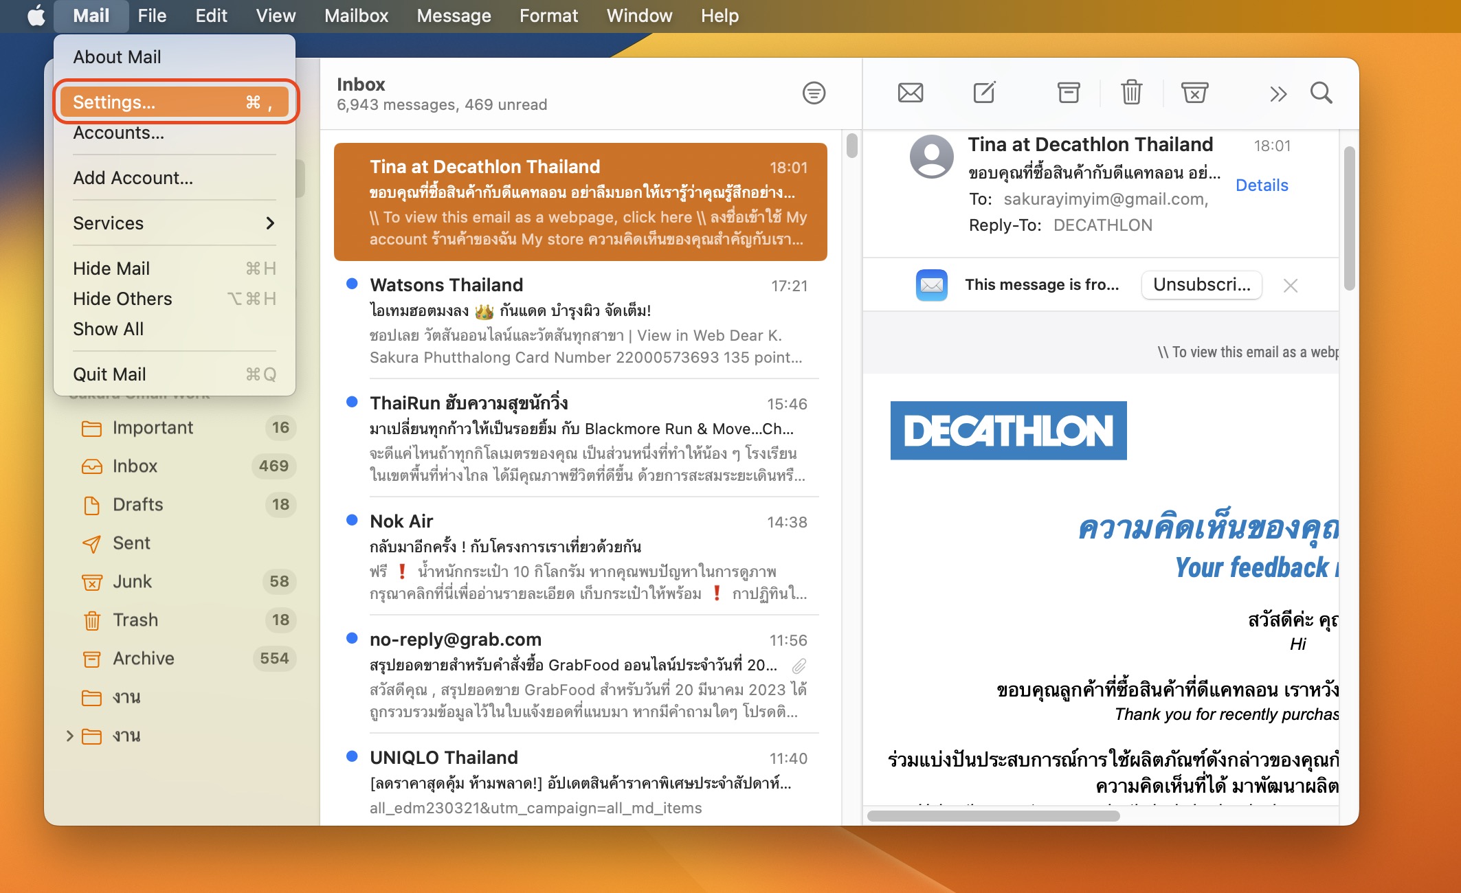Open the Junk mailbox in sidebar
The height and width of the screenshot is (893, 1461).
point(132,582)
